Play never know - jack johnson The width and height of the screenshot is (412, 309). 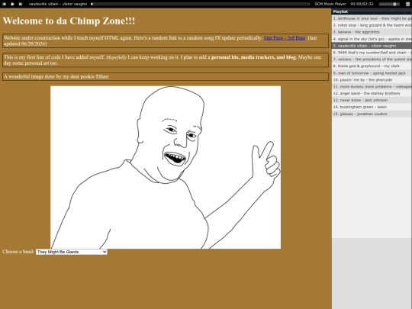(372, 100)
